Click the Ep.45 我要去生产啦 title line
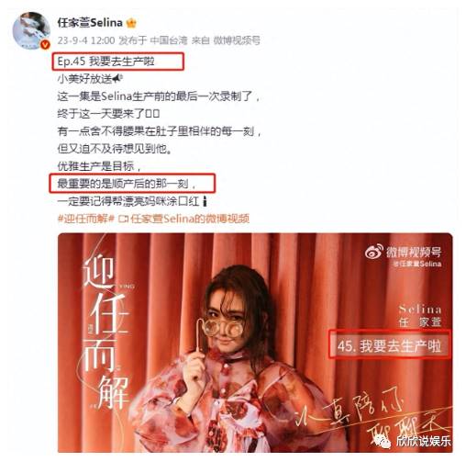Screen dimensions: 466x462 tap(105, 62)
